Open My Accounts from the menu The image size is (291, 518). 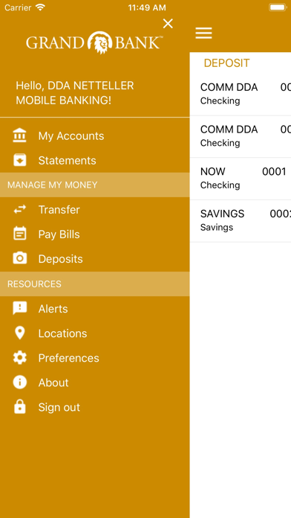click(71, 135)
